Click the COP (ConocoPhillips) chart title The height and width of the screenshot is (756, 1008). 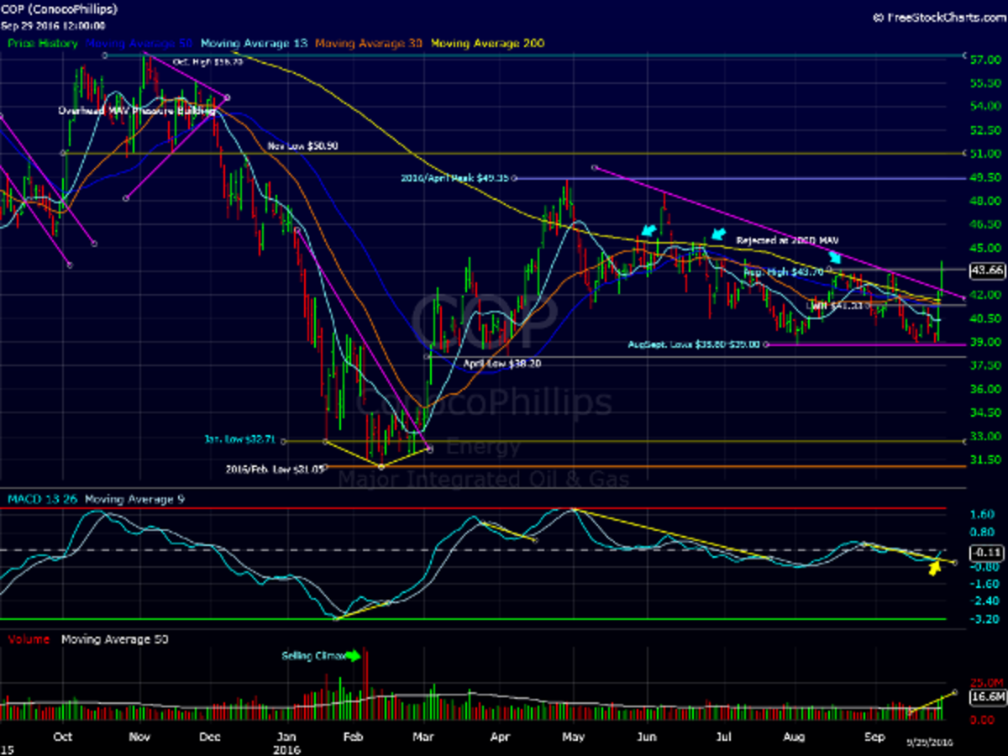59,9
